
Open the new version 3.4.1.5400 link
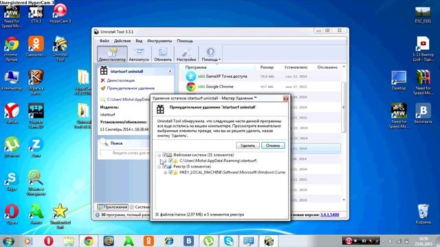tap(329, 215)
